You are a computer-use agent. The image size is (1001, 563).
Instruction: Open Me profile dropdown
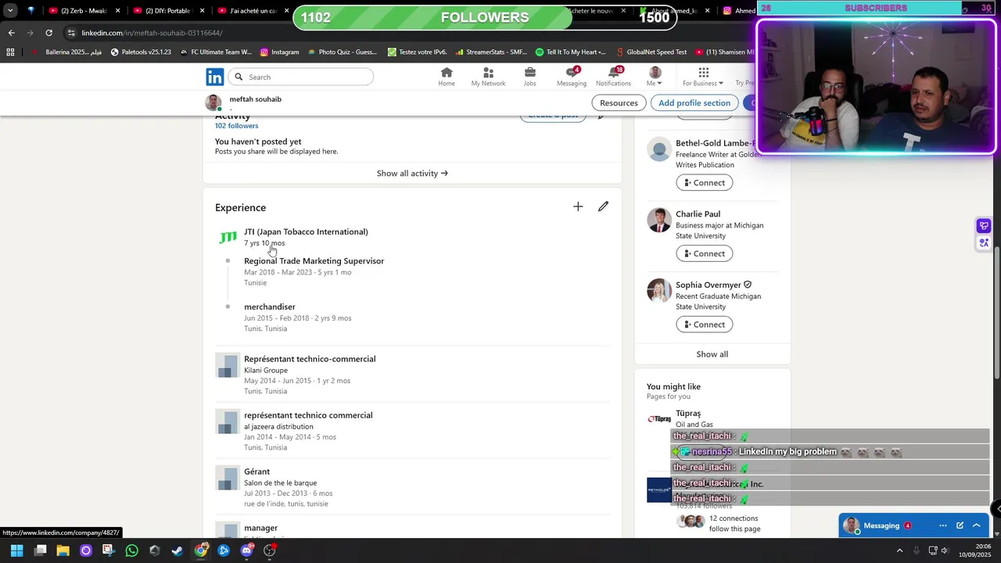click(x=655, y=77)
